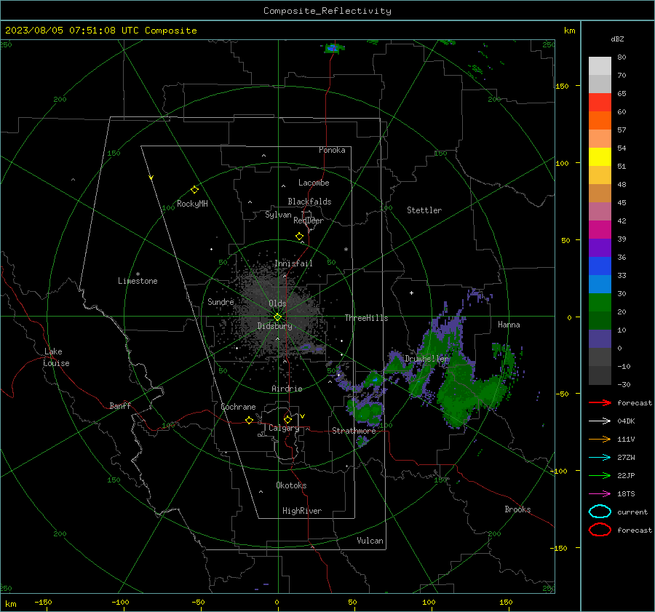Screen dimensions: 655x612
Task: Click the Ponoka label
Action: click(x=332, y=150)
